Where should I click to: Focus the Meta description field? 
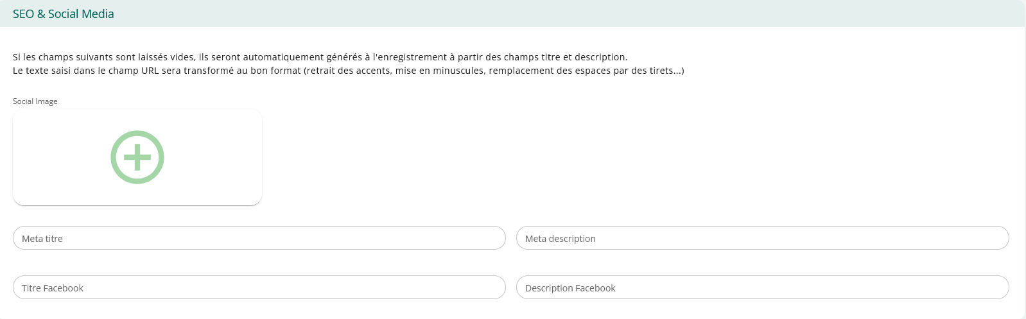[762, 238]
